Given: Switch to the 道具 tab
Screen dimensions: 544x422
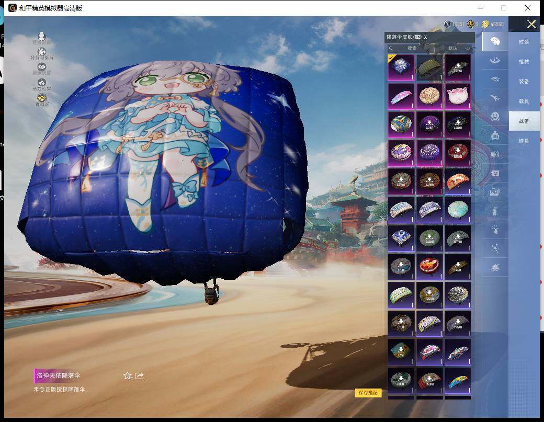Looking at the screenshot, I should click(x=524, y=141).
